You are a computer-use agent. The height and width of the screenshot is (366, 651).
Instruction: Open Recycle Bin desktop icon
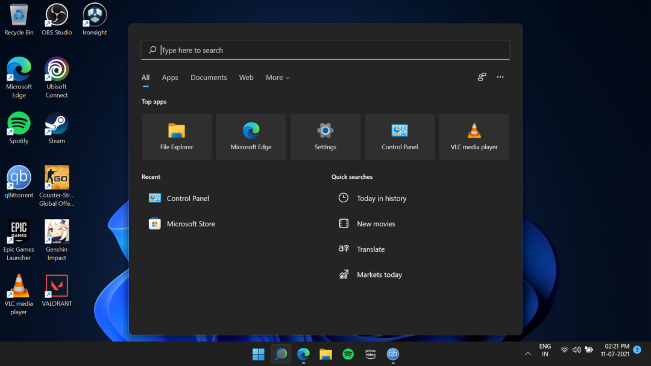19,20
